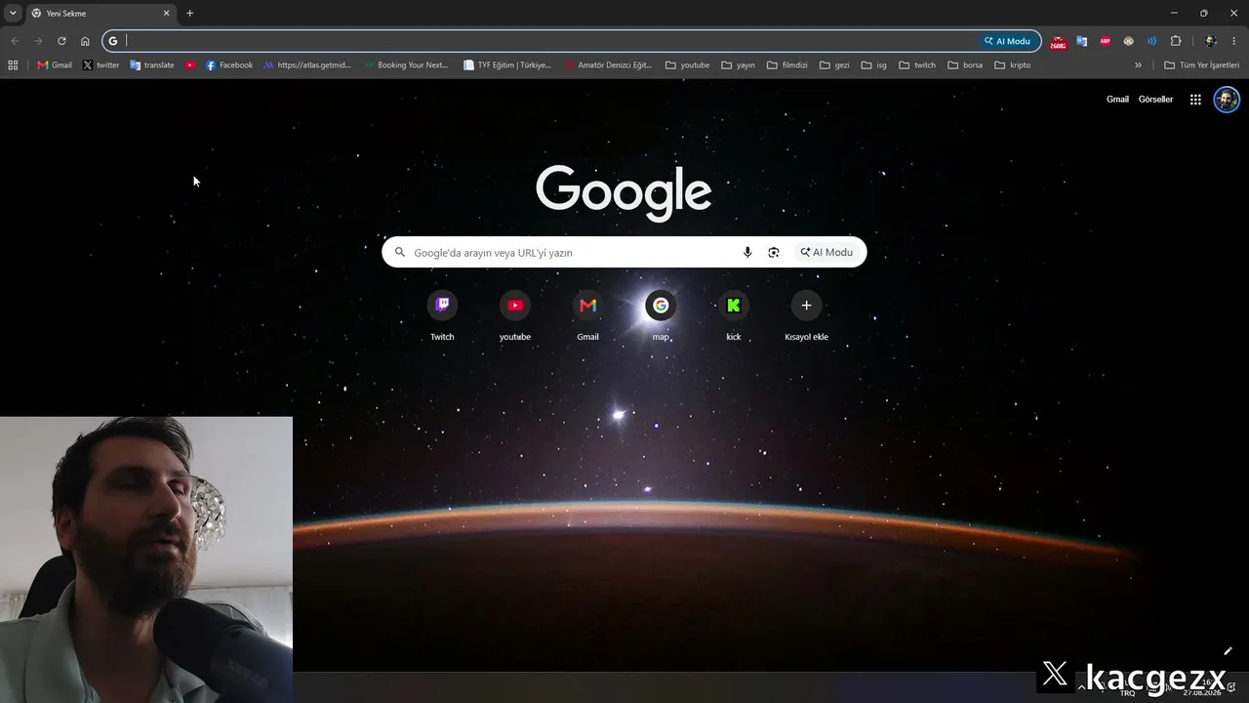Open the Tüm Yer İşaretleri folder
The width and height of the screenshot is (1249, 703).
click(x=1201, y=65)
